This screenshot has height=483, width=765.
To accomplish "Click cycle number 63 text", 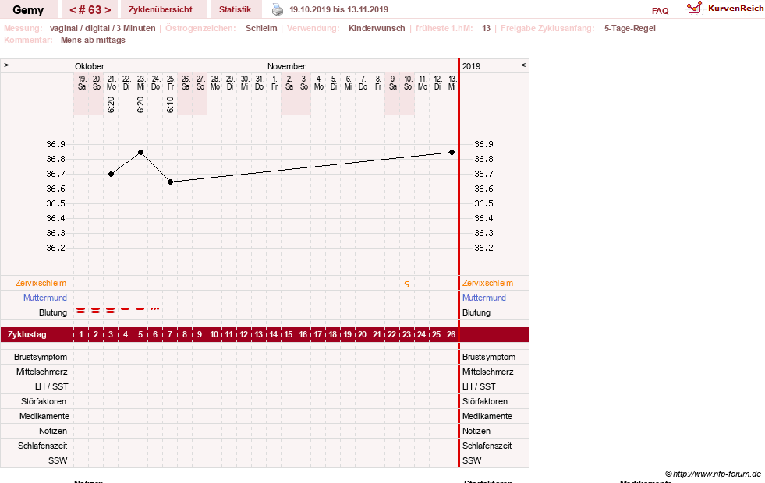I will 90,10.
